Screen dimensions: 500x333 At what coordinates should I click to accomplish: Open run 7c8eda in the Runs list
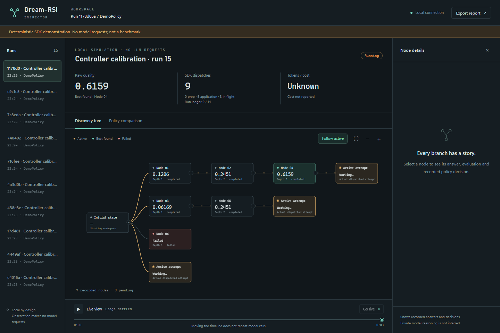point(32,118)
